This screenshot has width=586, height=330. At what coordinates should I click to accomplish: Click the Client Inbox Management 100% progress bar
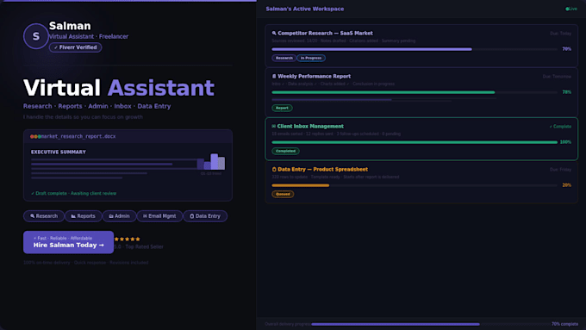coord(415,142)
